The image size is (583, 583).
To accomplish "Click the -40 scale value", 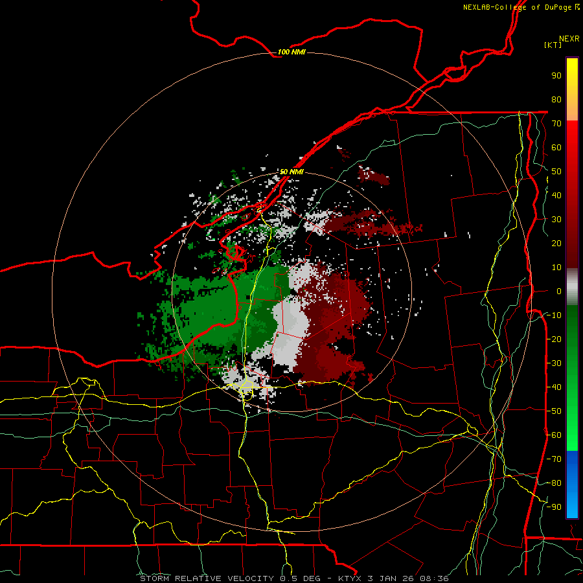I will pyautogui.click(x=554, y=387).
